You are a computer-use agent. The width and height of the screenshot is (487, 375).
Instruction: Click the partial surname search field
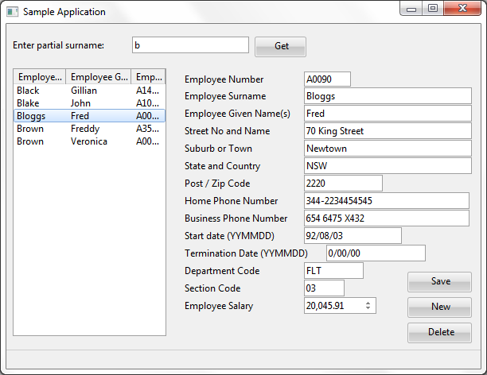point(190,45)
